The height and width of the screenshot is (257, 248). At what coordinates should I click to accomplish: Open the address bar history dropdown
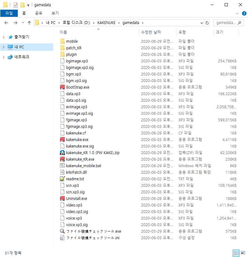point(202,23)
